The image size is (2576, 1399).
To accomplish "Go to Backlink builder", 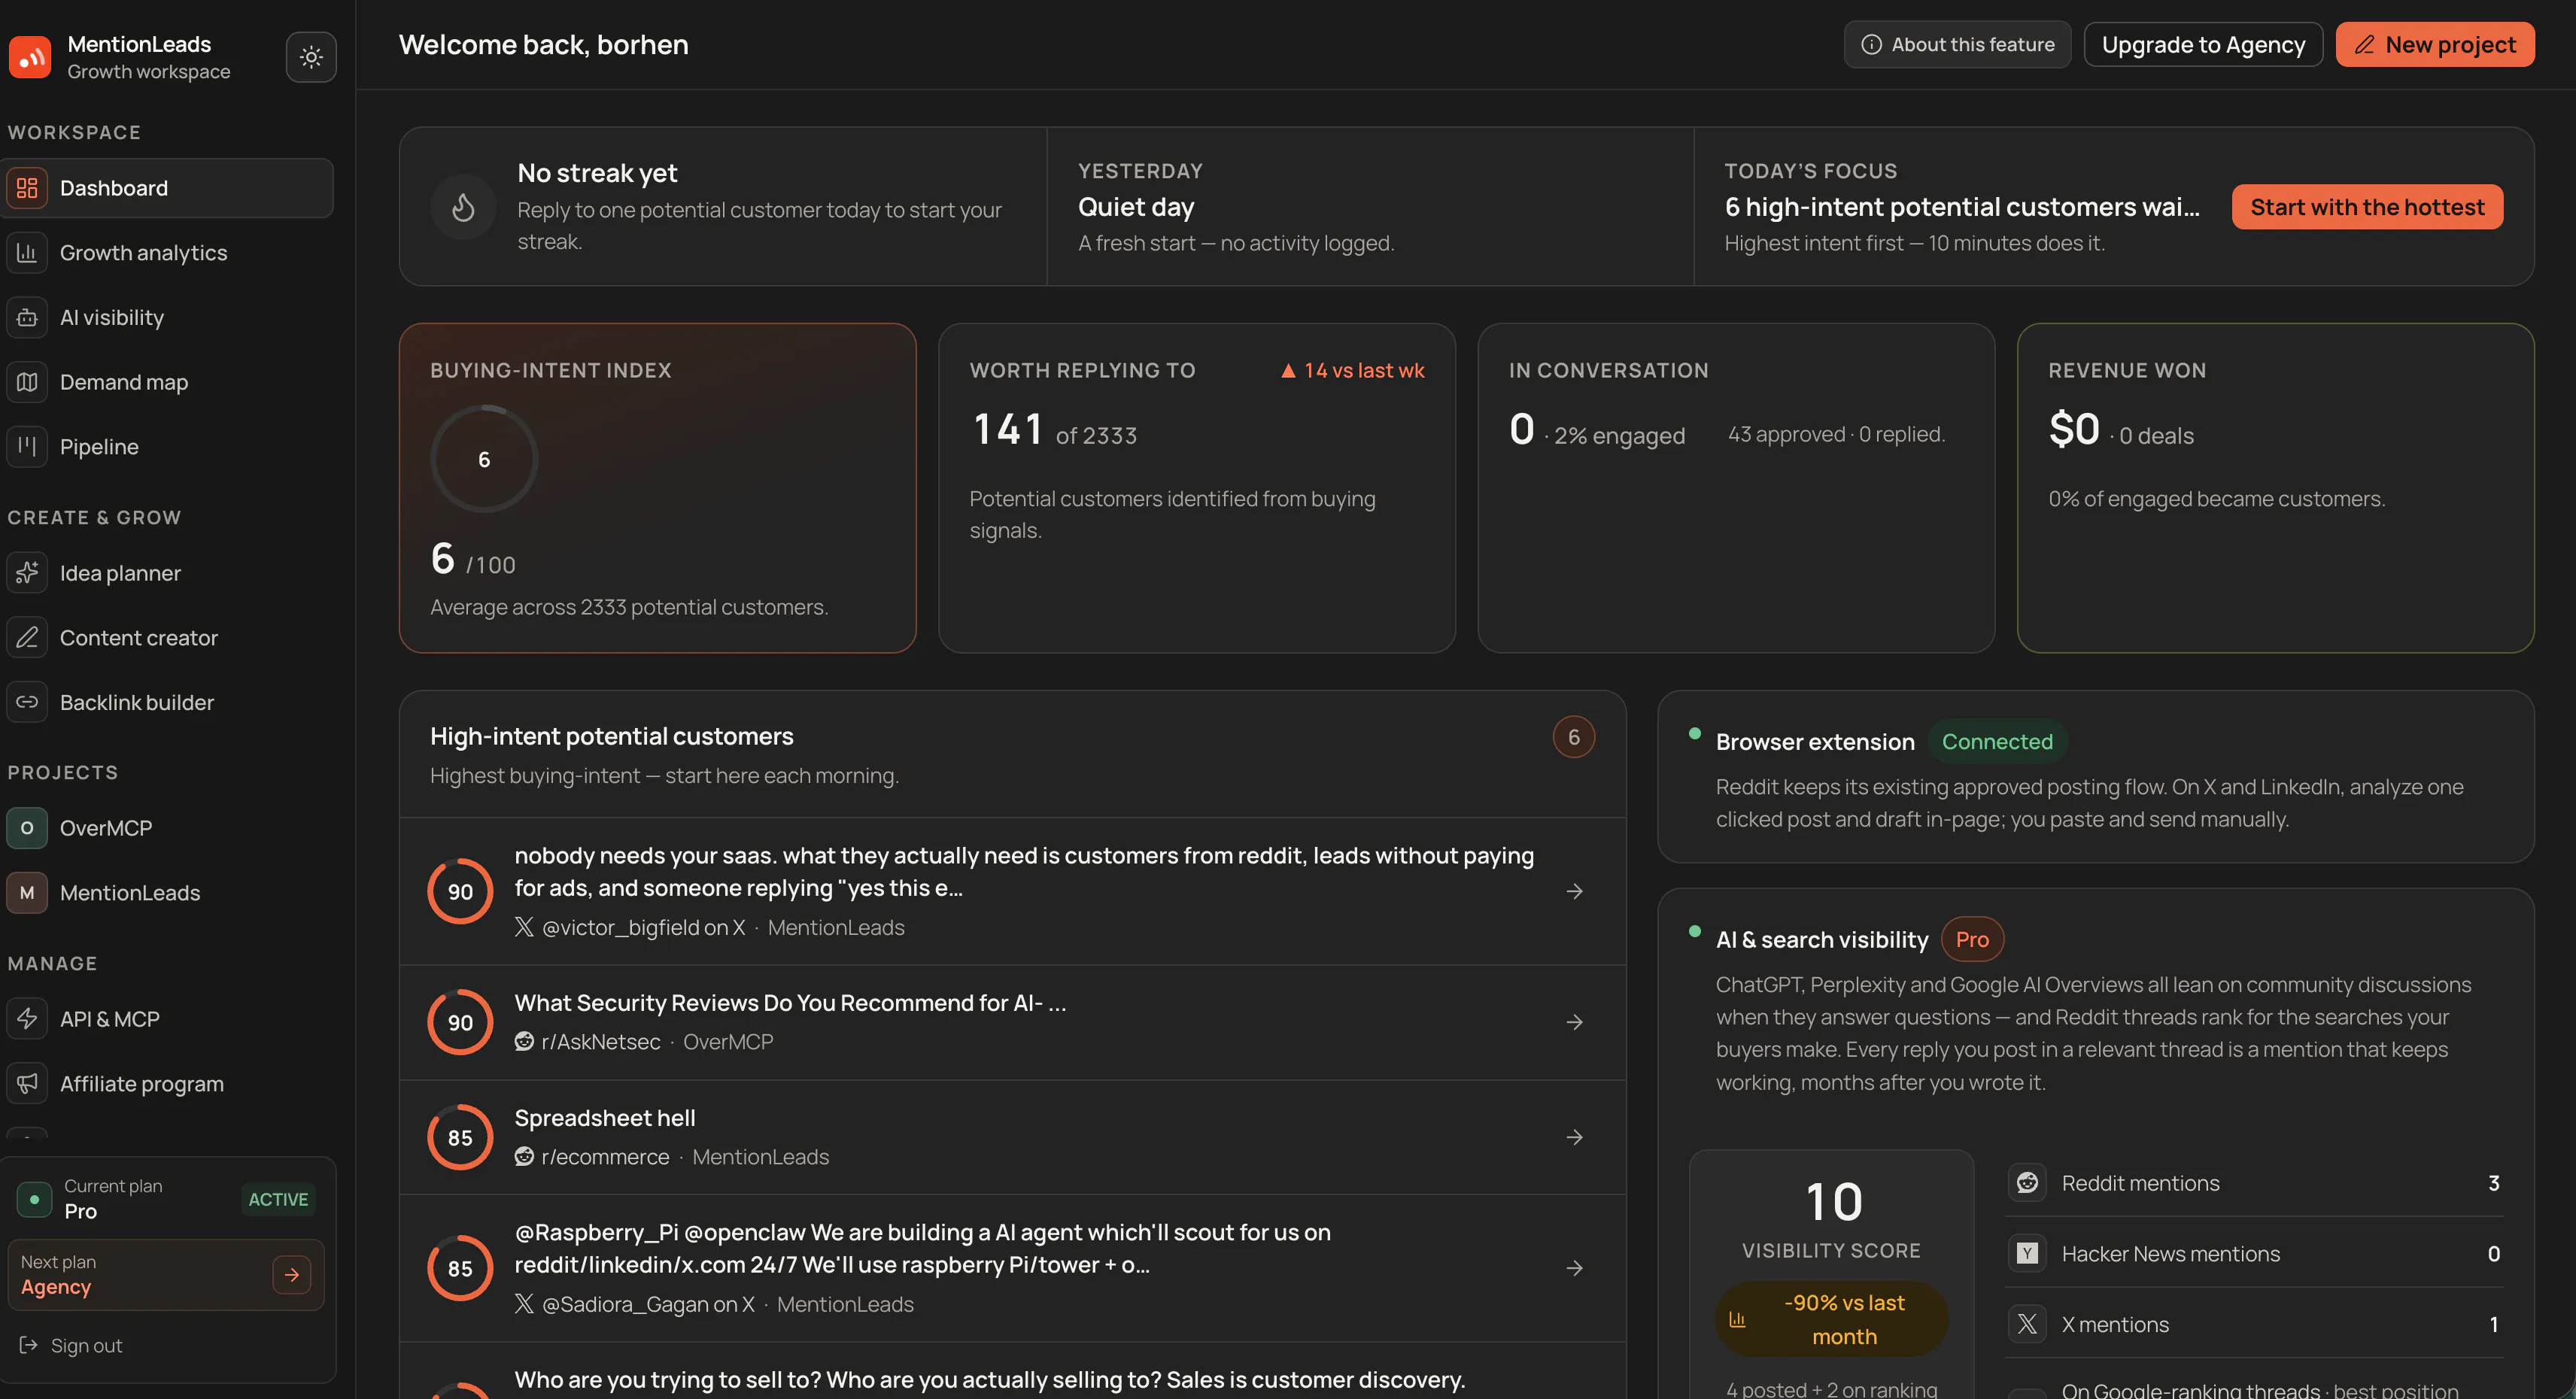I will pos(167,702).
